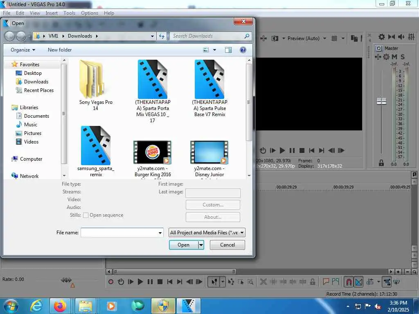Image resolution: width=419 pixels, height=314 pixels.
Task: Expand the view options dropdown arrow
Action: [214, 50]
